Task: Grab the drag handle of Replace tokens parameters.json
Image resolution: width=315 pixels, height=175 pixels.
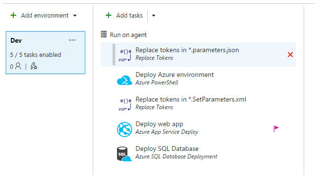Action: (x=114, y=55)
